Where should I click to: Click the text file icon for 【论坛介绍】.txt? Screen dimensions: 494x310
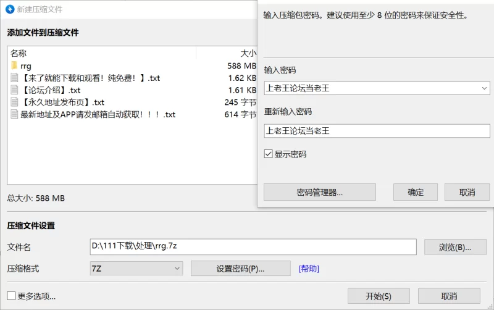[x=14, y=90]
